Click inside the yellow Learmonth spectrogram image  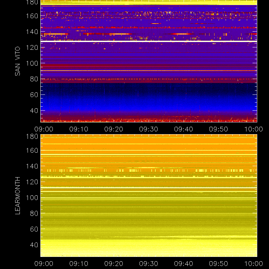pyautogui.click(x=149, y=196)
